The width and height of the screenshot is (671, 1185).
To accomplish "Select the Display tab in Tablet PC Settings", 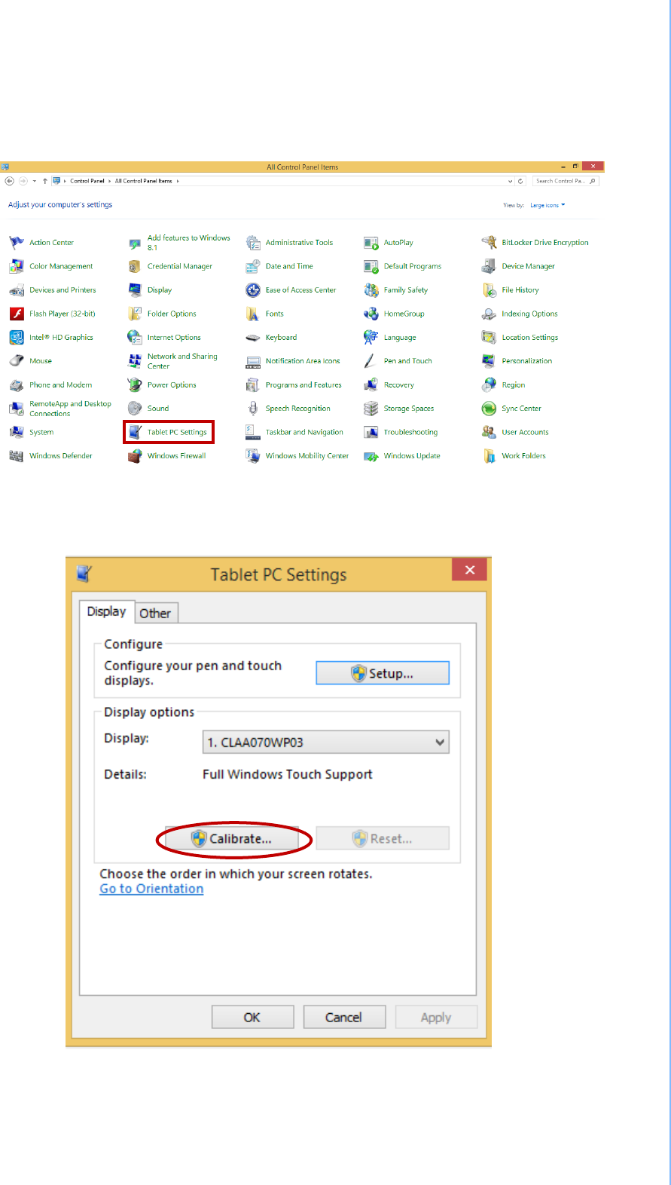I will click(x=106, y=611).
